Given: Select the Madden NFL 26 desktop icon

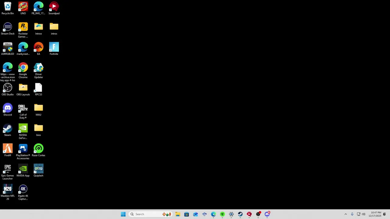Looking at the screenshot, I should 8,193.
